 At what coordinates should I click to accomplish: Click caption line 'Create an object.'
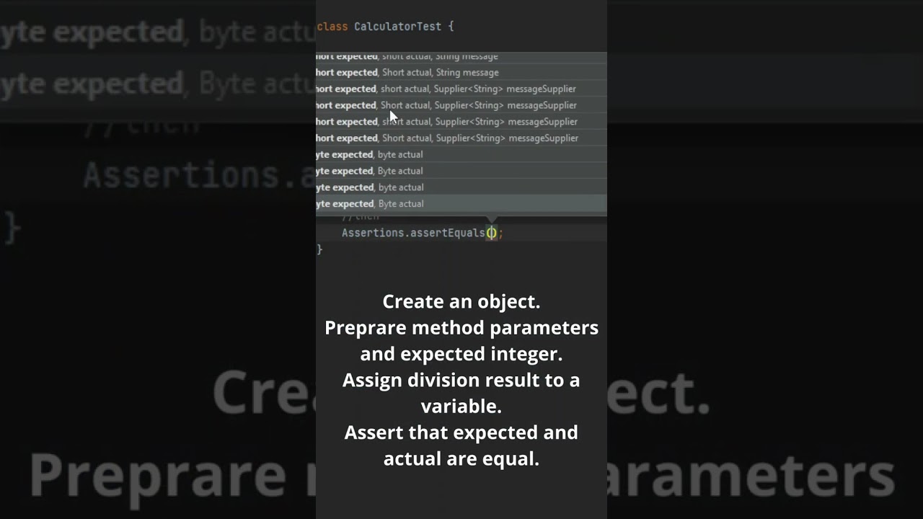(461, 301)
